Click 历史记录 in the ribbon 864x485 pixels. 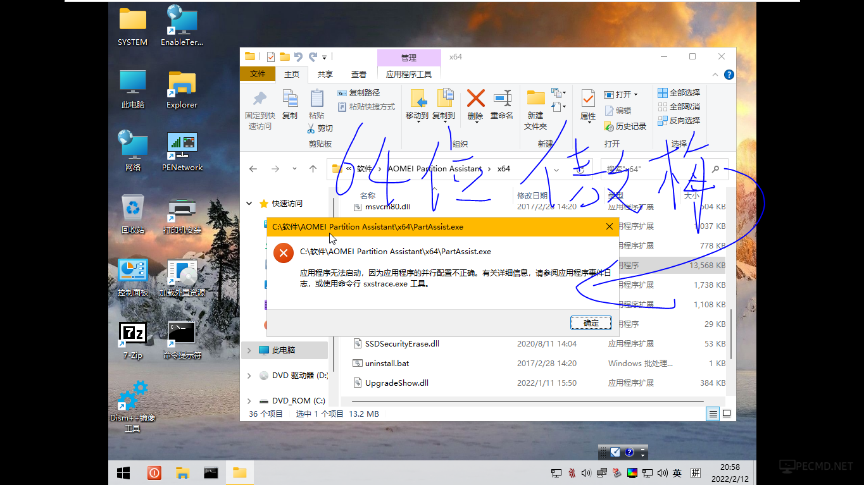tap(625, 126)
